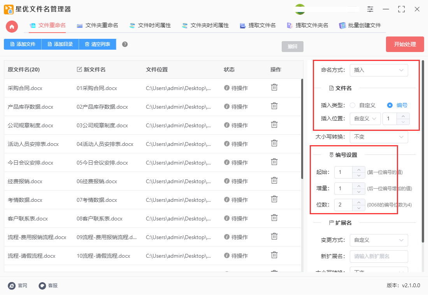The width and height of the screenshot is (428, 295).
Task: Click the app logo in title bar
Action: pyautogui.click(x=9, y=9)
